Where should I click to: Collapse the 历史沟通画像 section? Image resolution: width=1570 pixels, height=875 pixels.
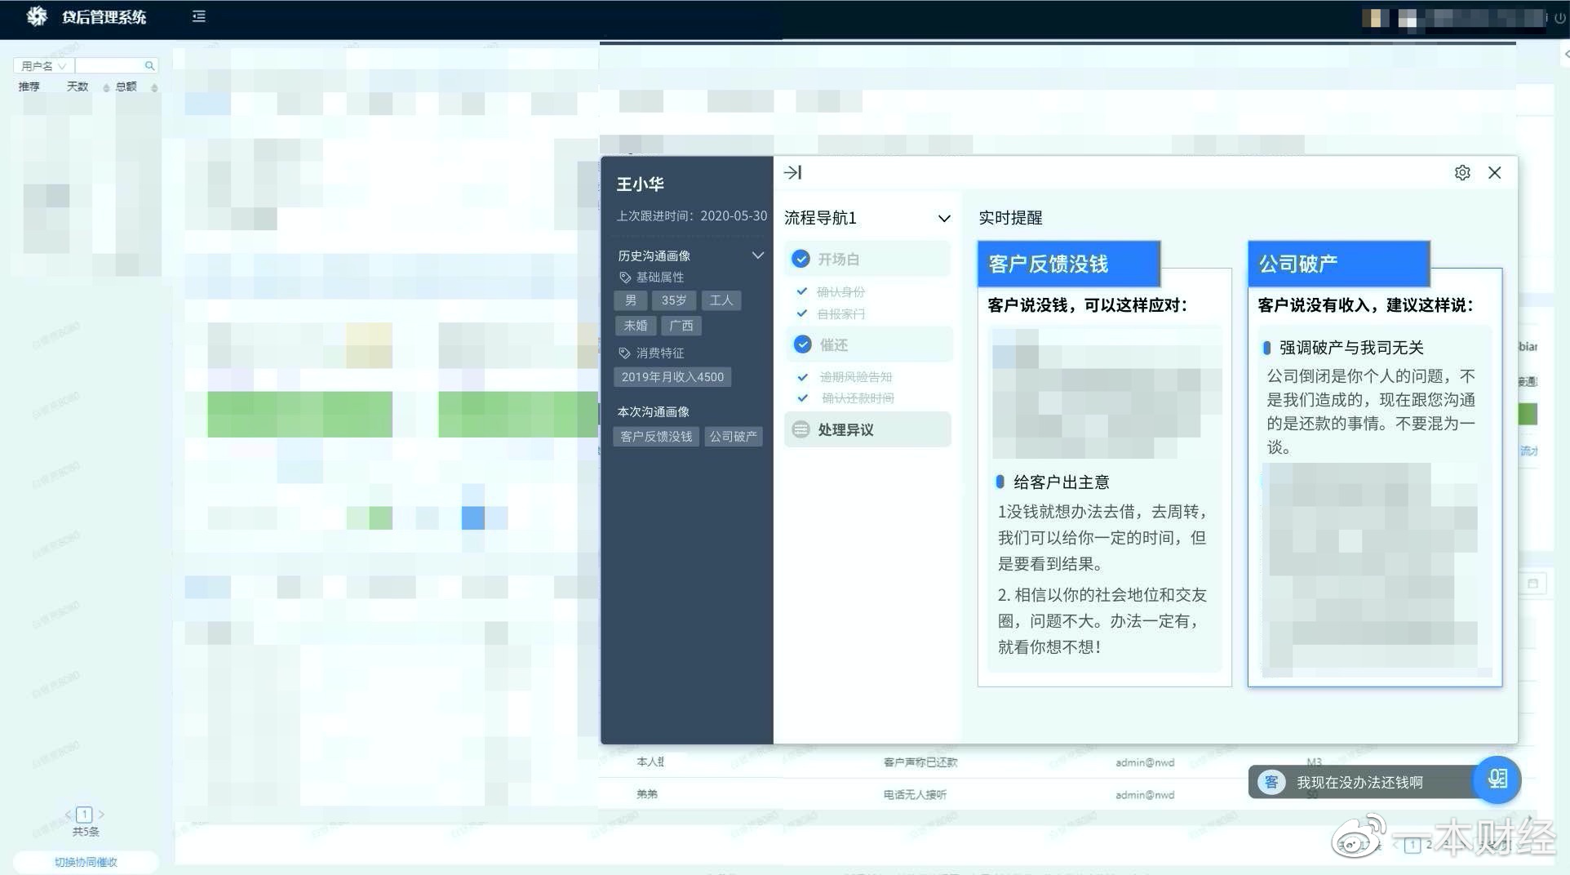757,255
